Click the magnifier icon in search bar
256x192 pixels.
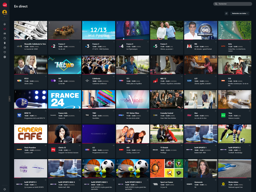click(x=216, y=4)
